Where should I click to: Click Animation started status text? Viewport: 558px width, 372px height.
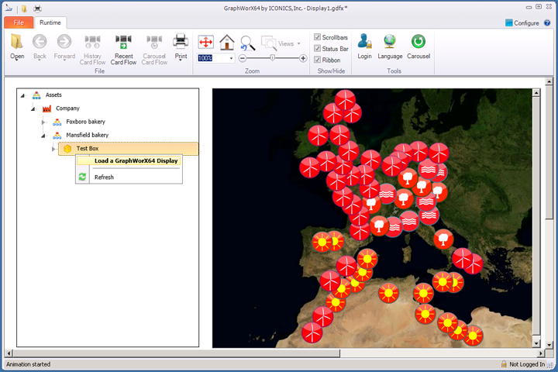click(x=28, y=364)
